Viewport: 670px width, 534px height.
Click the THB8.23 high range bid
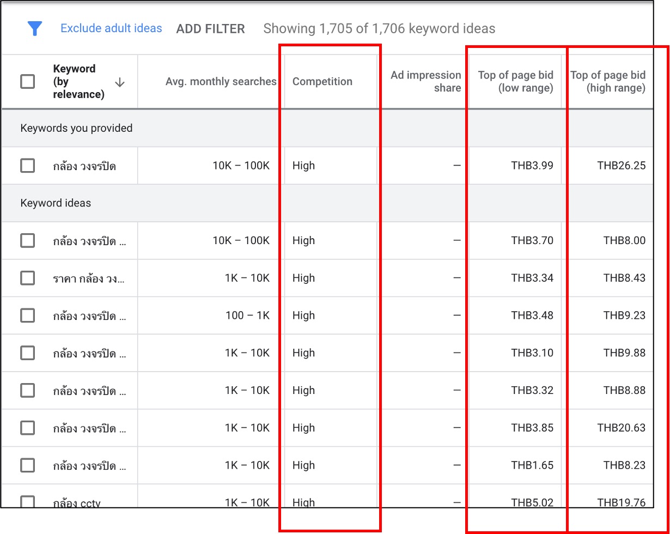(624, 465)
